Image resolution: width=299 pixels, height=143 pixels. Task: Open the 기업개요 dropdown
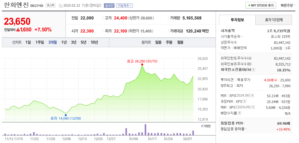tap(124, 6)
